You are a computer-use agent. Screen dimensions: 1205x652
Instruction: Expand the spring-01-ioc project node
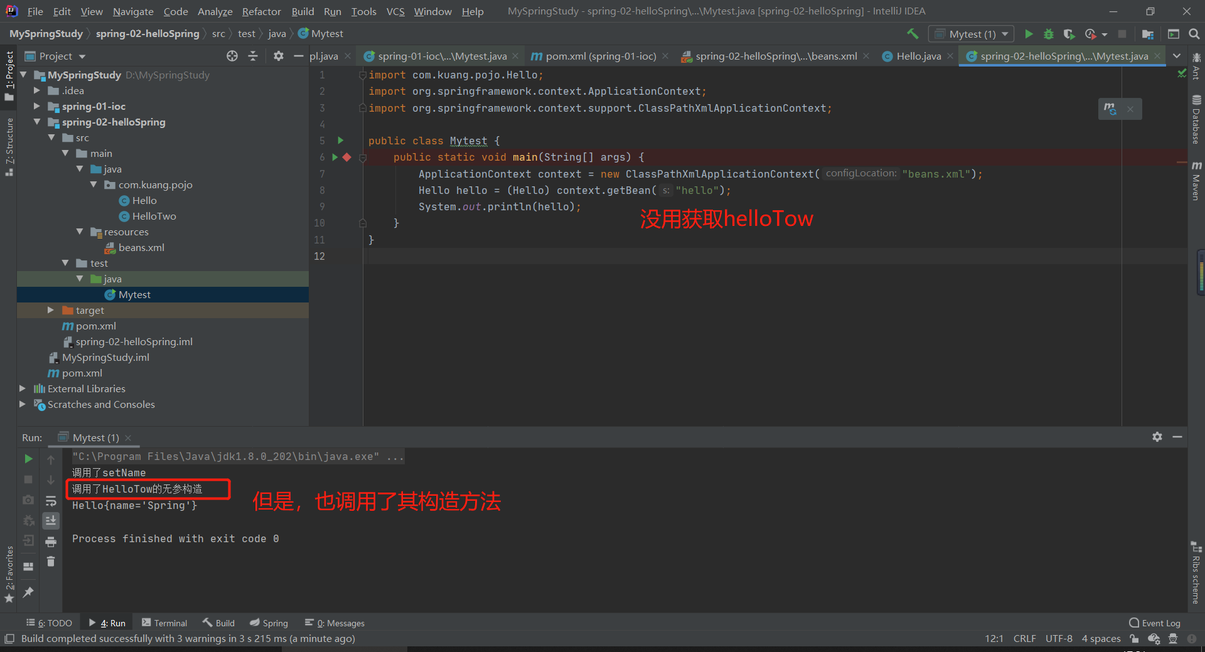37,106
